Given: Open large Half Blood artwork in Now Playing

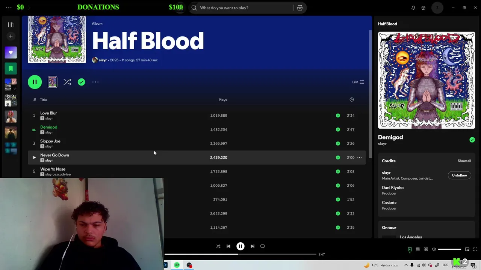Looking at the screenshot, I should click(x=427, y=80).
